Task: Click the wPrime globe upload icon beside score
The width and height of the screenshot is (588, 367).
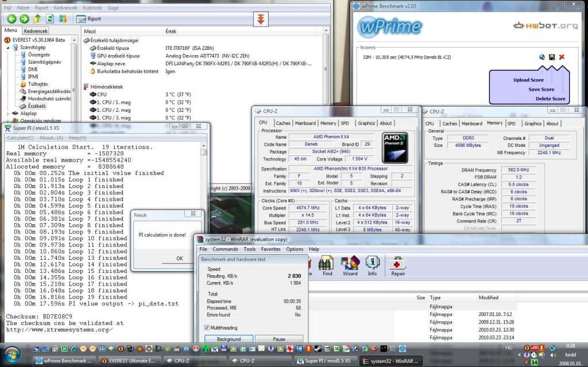Action: [542, 57]
